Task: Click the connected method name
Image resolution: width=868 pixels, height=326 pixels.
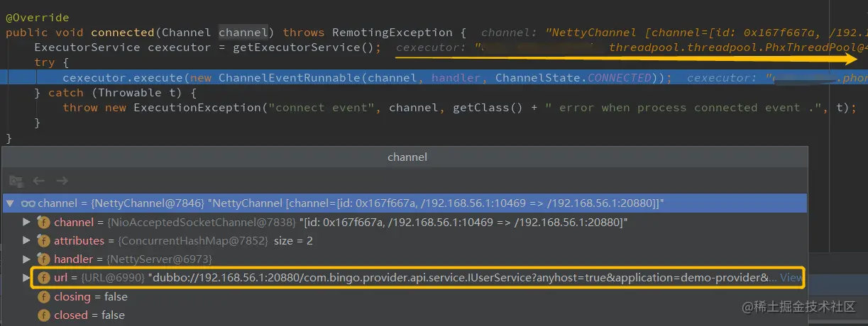Action: (x=123, y=33)
